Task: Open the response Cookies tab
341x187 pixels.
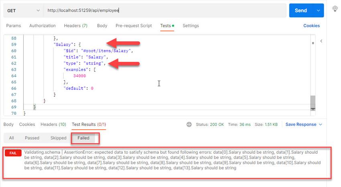Action: tap(27, 124)
